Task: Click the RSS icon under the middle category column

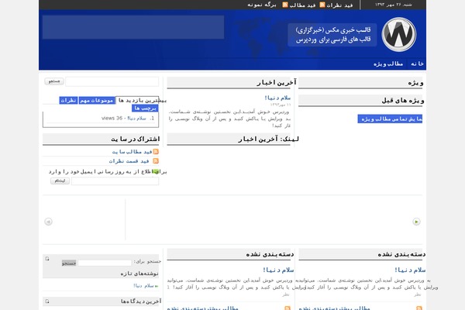Action: (x=288, y=308)
